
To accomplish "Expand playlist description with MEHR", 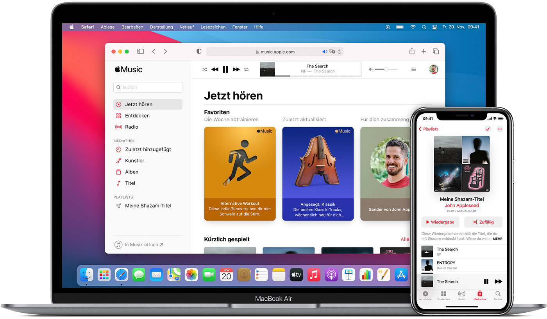I will [497, 238].
